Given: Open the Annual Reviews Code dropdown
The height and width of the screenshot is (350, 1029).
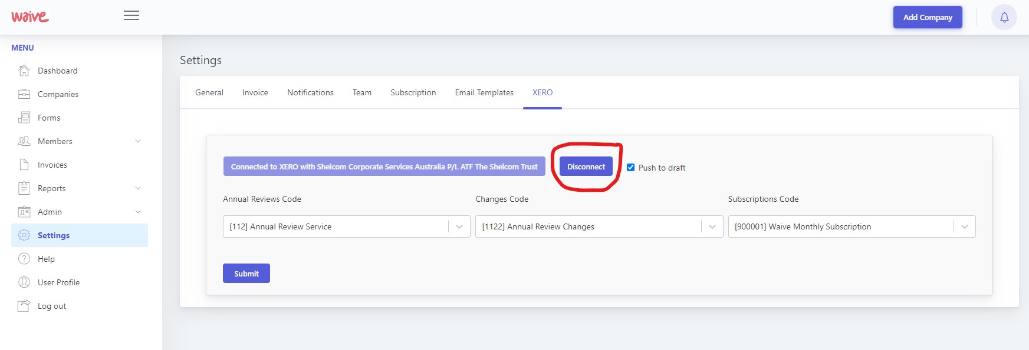Looking at the screenshot, I should pyautogui.click(x=346, y=226).
